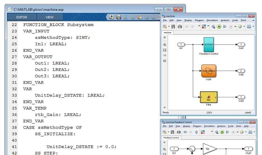Open Simulation menu in machine window
Screen dimensions: 262x155
(212, 20)
